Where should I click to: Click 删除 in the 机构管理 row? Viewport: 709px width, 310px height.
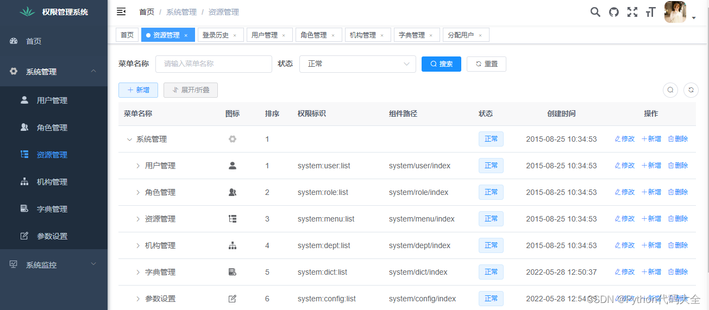[678, 245]
